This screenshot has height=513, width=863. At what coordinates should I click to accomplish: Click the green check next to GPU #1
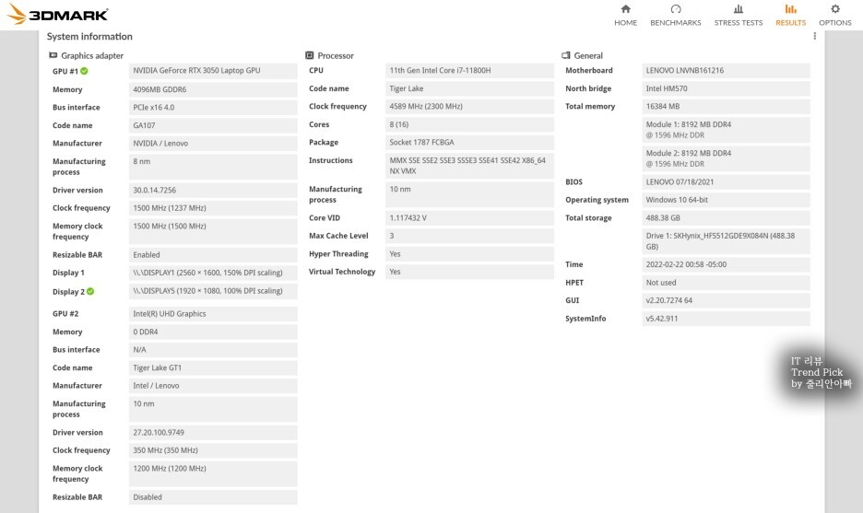pyautogui.click(x=84, y=71)
